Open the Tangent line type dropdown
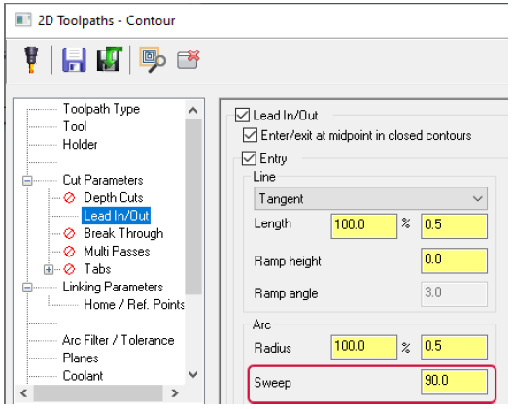The width and height of the screenshot is (512, 409). [370, 198]
